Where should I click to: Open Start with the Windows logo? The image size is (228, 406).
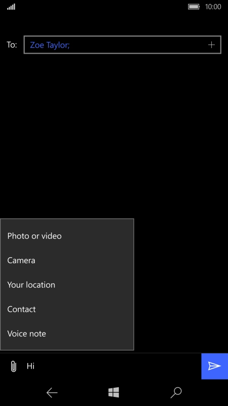(x=114, y=392)
